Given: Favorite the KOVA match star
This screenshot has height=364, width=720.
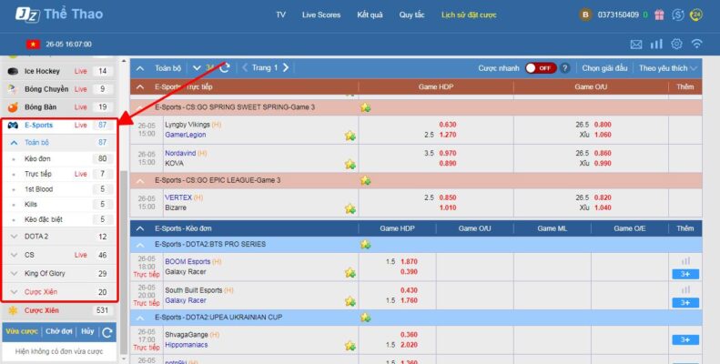Looking at the screenshot, I should pos(350,164).
